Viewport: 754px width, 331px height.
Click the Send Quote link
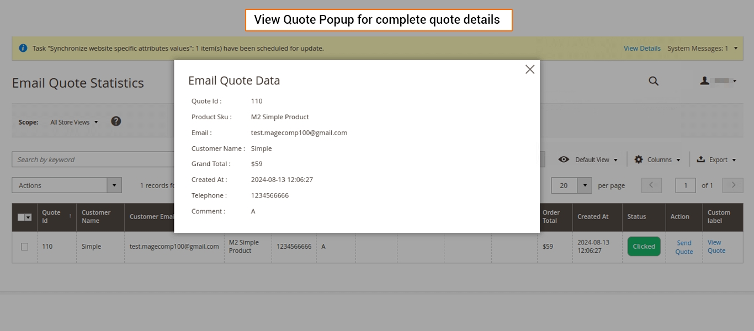click(684, 247)
